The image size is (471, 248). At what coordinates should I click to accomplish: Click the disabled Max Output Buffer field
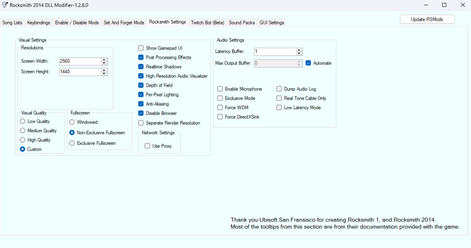[275, 63]
